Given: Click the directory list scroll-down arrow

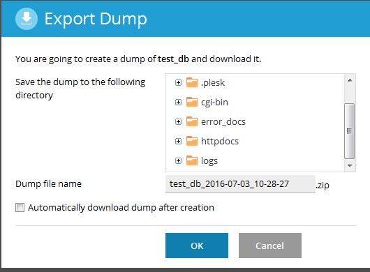Looking at the screenshot, I should (350, 166).
